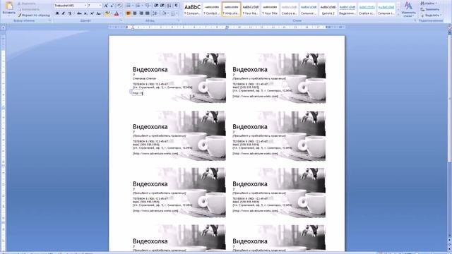Toggle superscript formatting
Screen dimensions: 452x254
pyautogui.click(x=92, y=13)
